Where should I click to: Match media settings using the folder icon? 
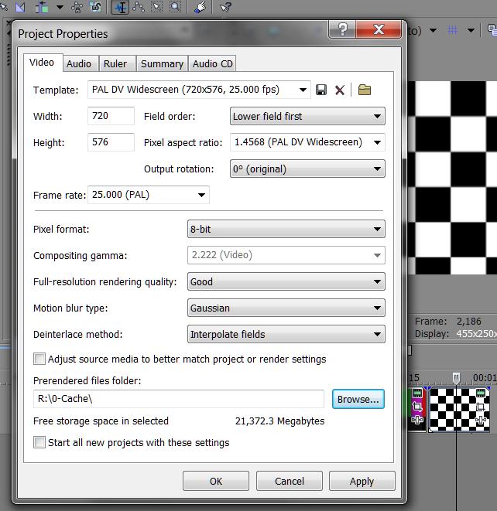(x=364, y=90)
